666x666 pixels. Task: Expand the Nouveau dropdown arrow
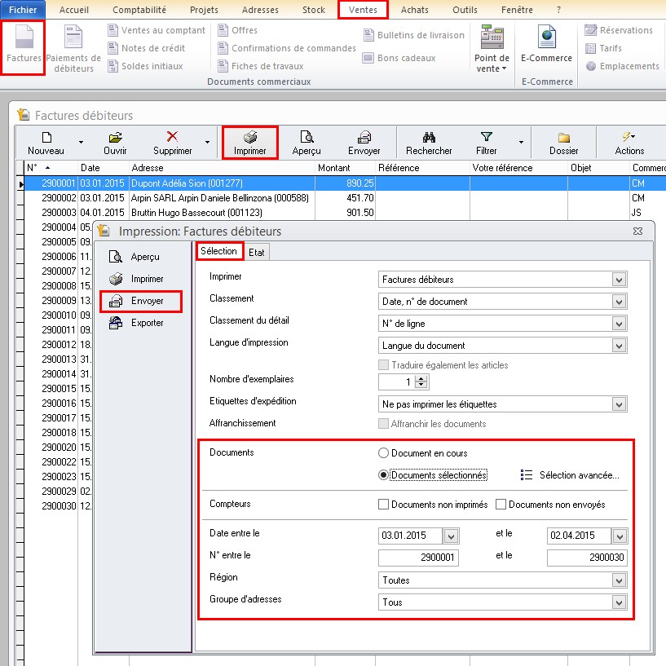81,143
